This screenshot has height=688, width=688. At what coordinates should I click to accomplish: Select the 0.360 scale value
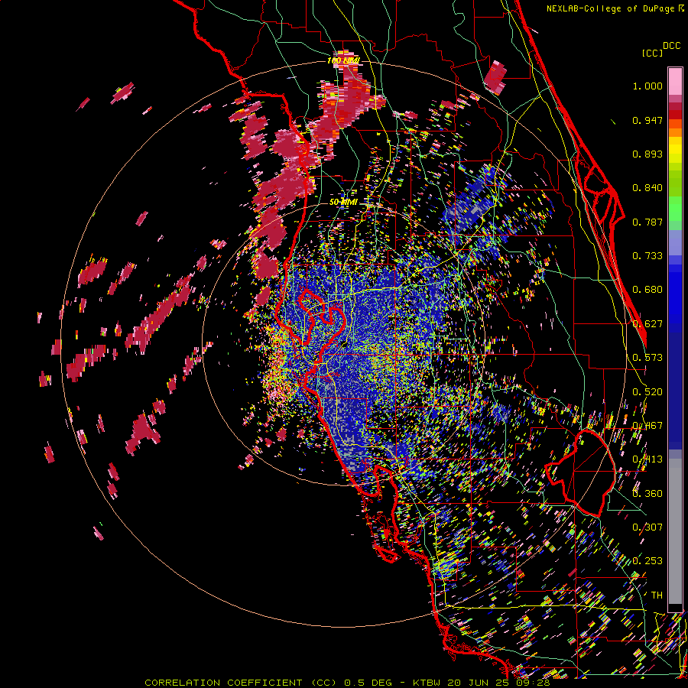[x=647, y=494]
